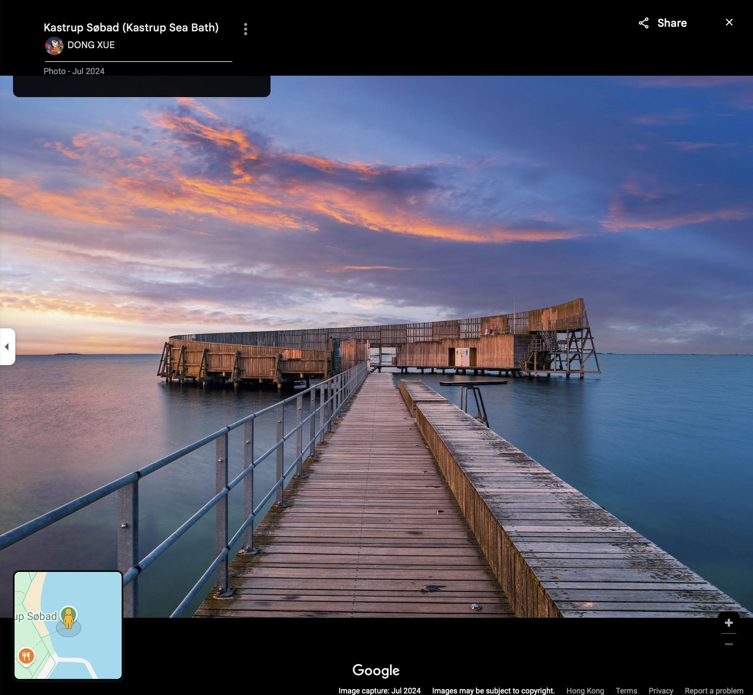Open the Terms link

click(626, 690)
